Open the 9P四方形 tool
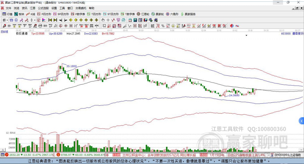 pyautogui.click(x=61, y=14)
